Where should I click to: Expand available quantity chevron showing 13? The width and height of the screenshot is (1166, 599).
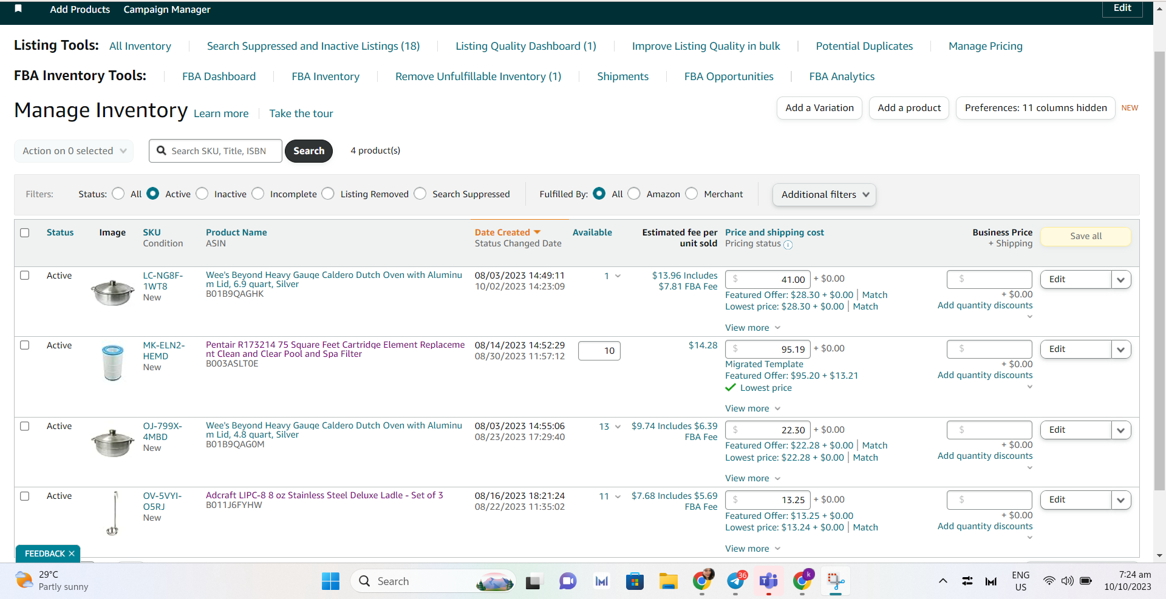click(x=618, y=427)
